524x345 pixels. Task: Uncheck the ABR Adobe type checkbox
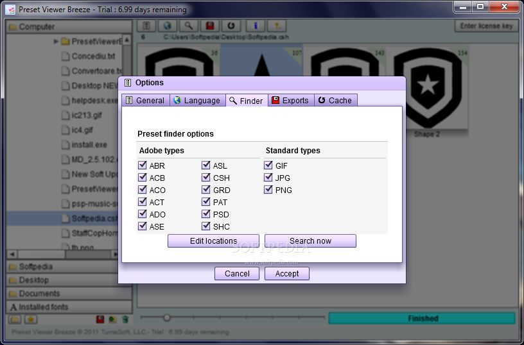coord(143,165)
